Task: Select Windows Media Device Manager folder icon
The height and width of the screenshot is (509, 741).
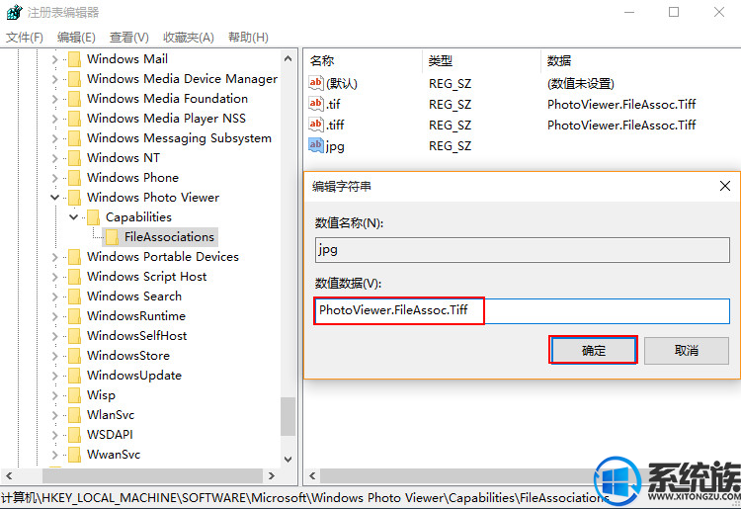Action: pyautogui.click(x=74, y=79)
